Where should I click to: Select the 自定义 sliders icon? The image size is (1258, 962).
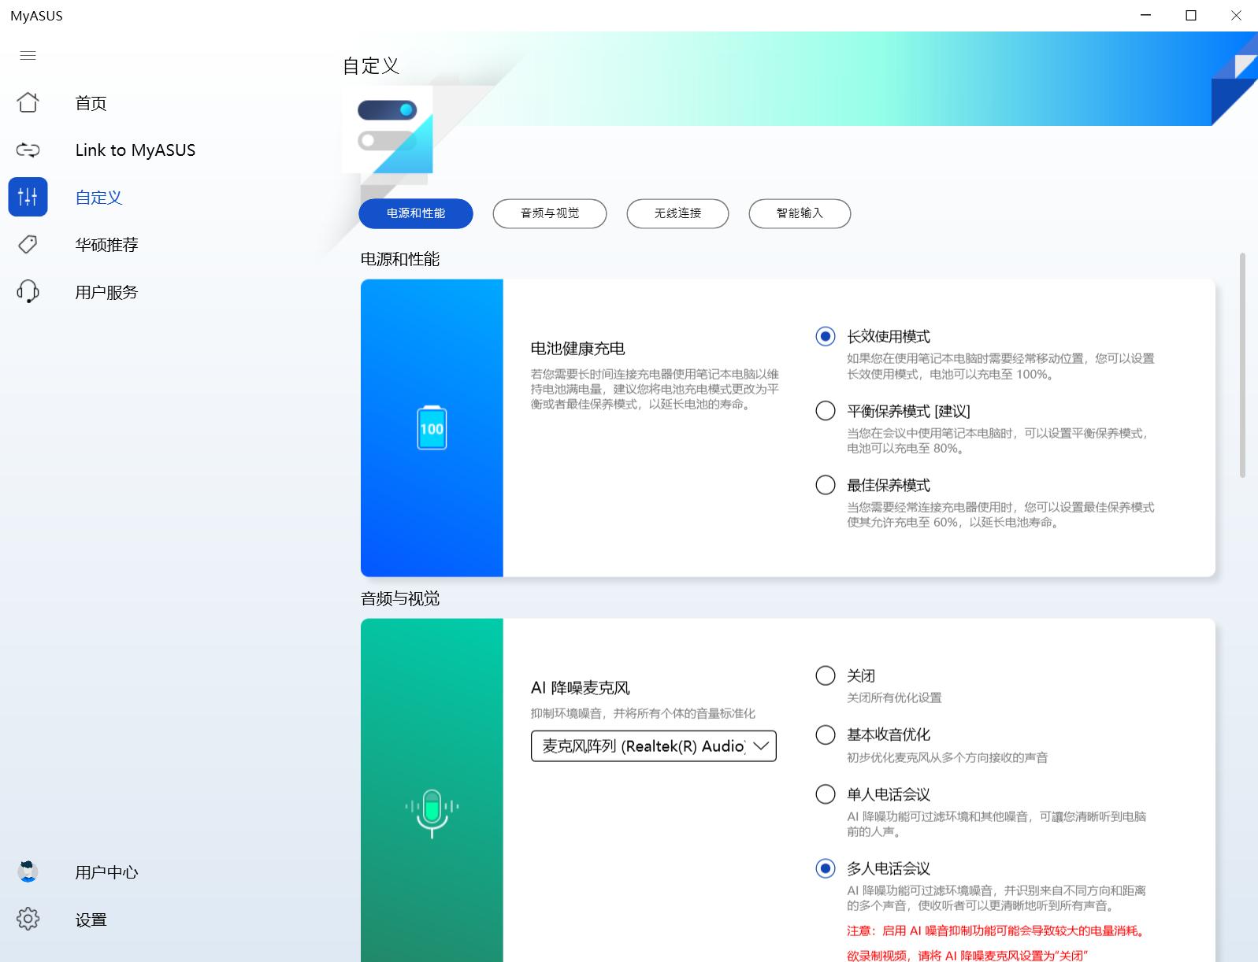[28, 197]
